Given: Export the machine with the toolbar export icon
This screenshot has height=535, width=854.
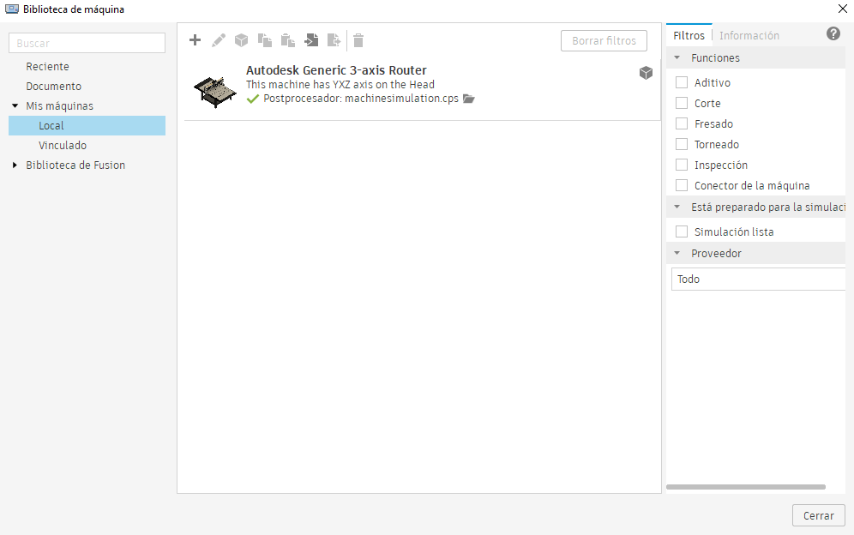Looking at the screenshot, I should [334, 40].
